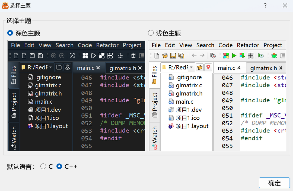Click the Rebuild All icon in dark theme toolbar
The height and width of the screenshot is (191, 293).
(110, 56)
